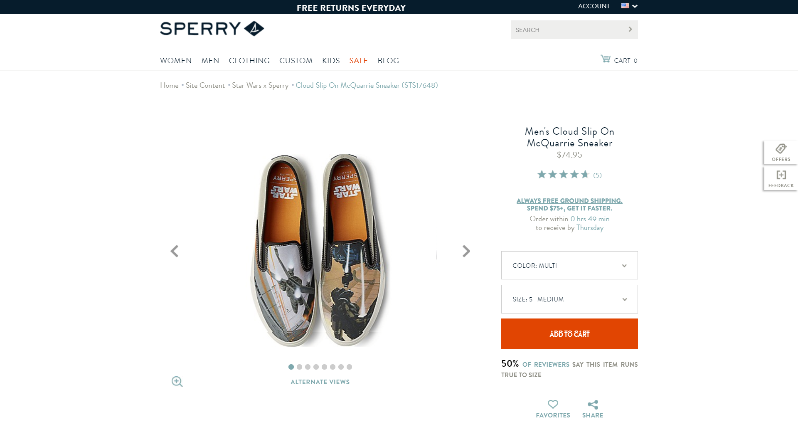Screen dimensions: 798x432
Task: Select the second image carousel dot
Action: click(299, 367)
